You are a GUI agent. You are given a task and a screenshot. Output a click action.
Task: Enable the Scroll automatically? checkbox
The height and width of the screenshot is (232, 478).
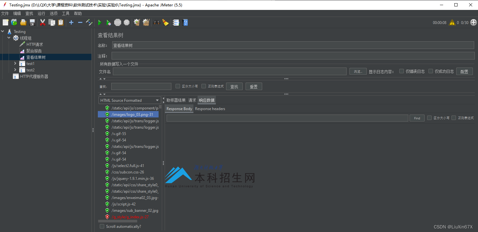[x=102, y=226]
